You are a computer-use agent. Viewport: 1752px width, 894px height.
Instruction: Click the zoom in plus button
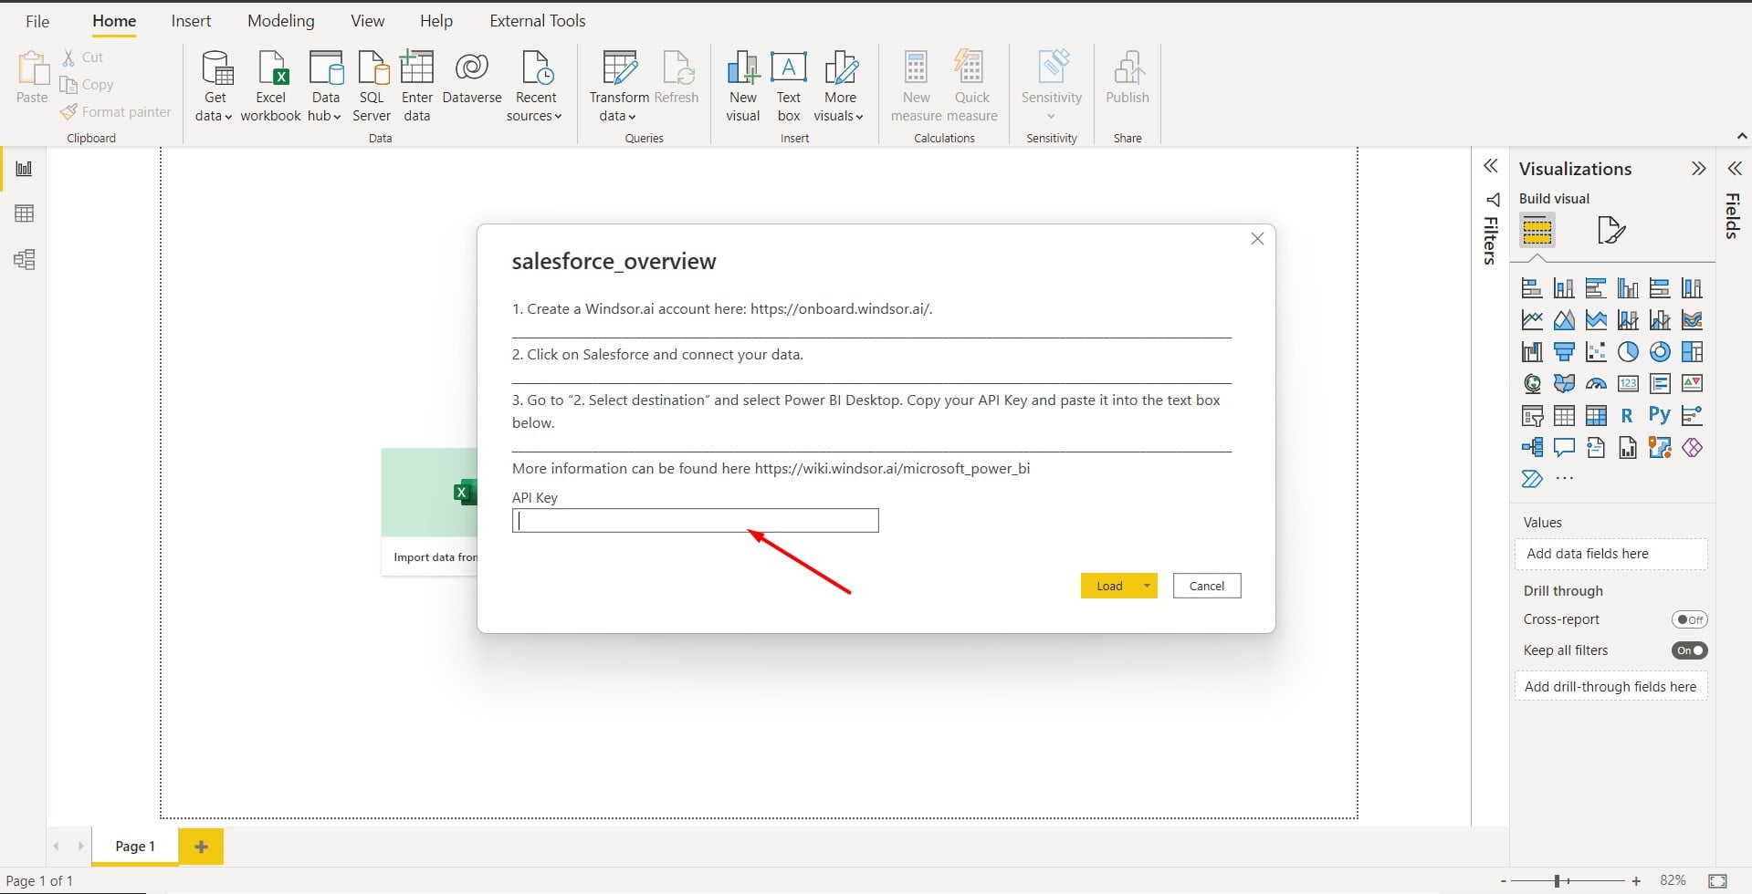click(x=1636, y=881)
